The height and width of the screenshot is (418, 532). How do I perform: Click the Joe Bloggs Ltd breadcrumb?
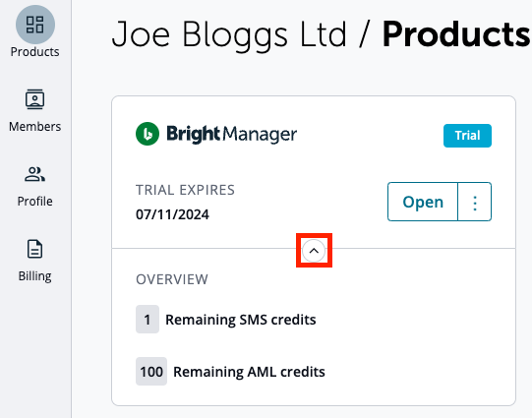(x=229, y=34)
